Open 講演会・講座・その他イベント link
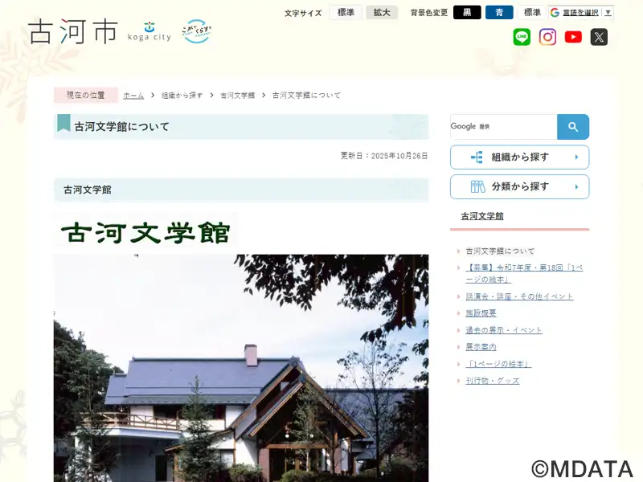The width and height of the screenshot is (643, 482). pos(519,296)
